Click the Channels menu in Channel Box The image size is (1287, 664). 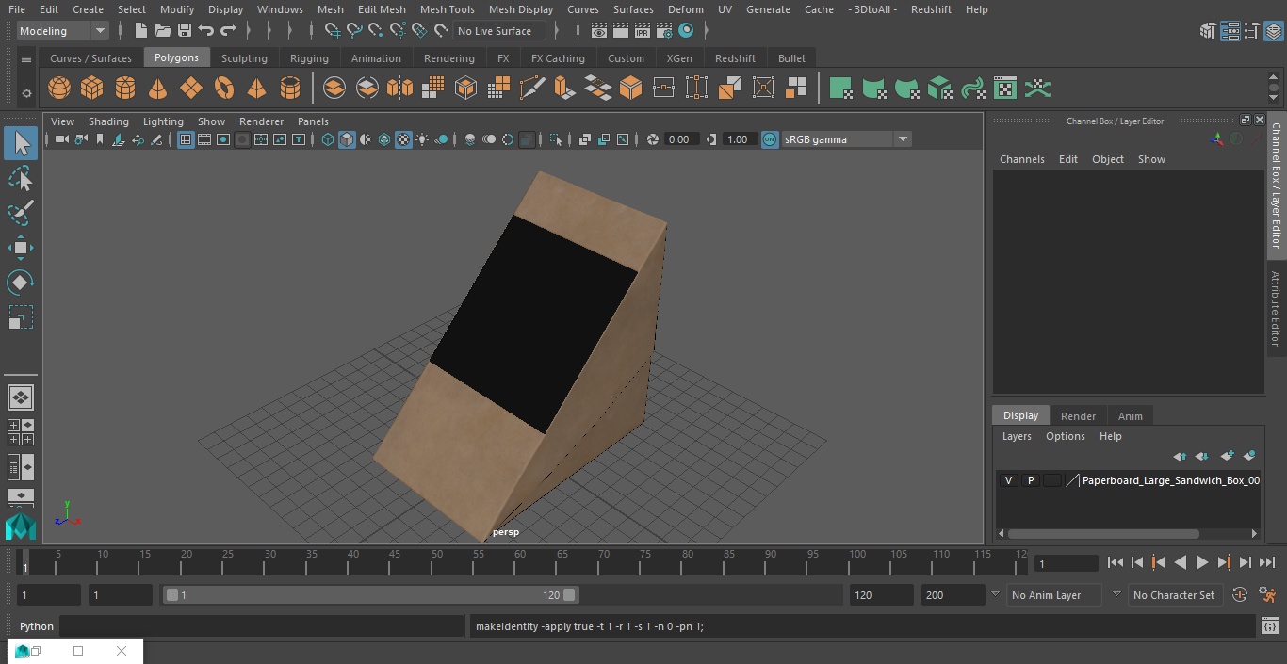point(1021,159)
